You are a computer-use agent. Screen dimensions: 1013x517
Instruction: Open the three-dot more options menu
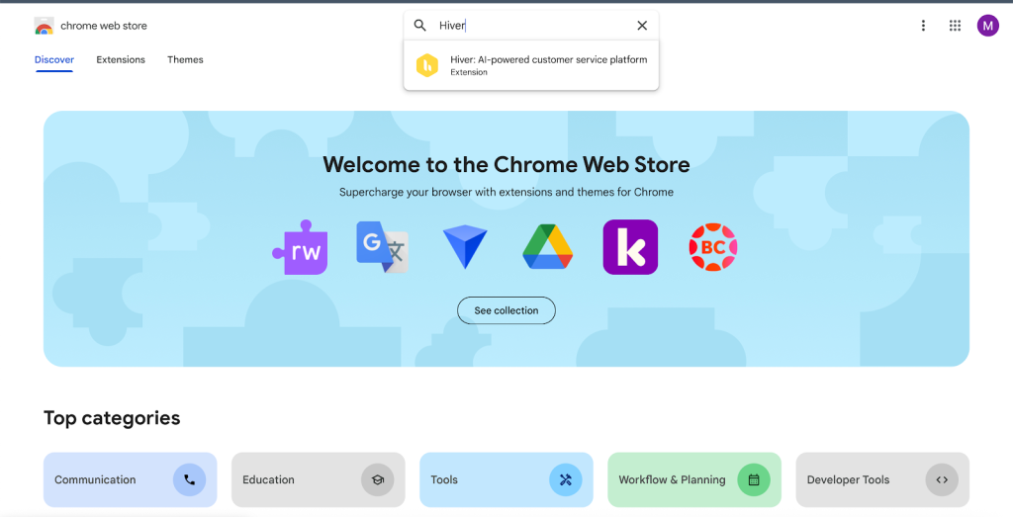[x=923, y=26]
